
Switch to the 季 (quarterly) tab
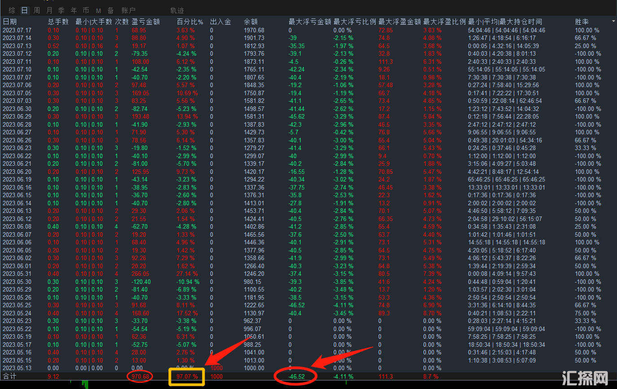pos(61,10)
